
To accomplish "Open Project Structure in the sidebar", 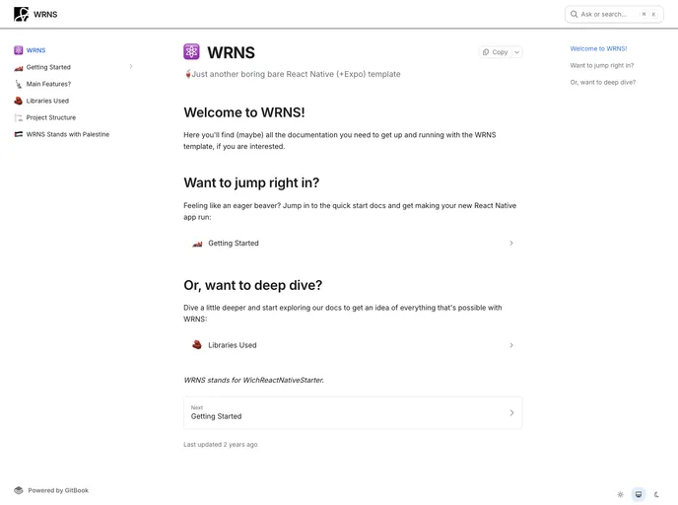I will (x=50, y=117).
